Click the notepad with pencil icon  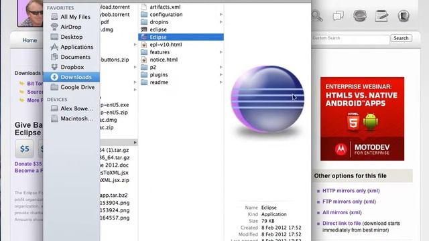[x=381, y=16]
